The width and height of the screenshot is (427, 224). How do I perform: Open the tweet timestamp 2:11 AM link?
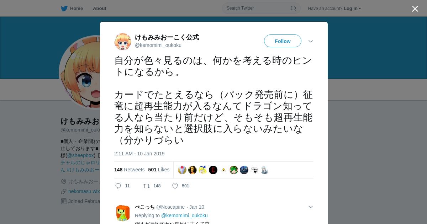pos(139,154)
